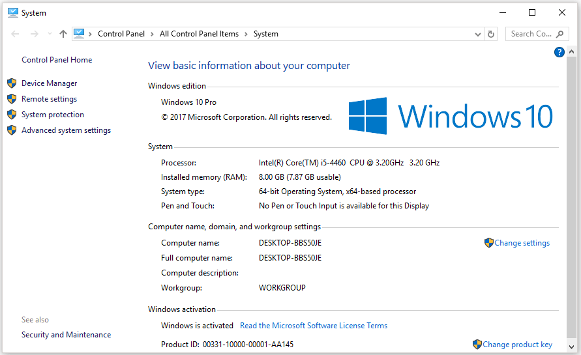Viewport: 581px width, 355px height.
Task: Select Control Panel breadcrumb
Action: pyautogui.click(x=121, y=34)
